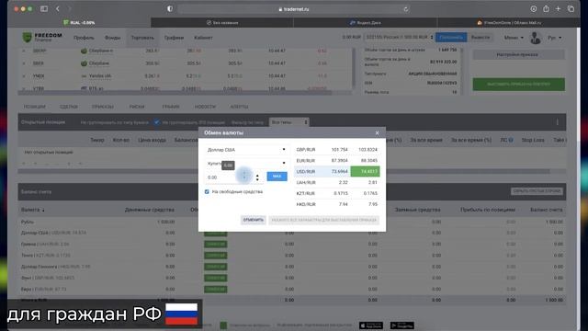Select the EUR/RUR rate row
The width and height of the screenshot is (588, 331).
point(337,160)
